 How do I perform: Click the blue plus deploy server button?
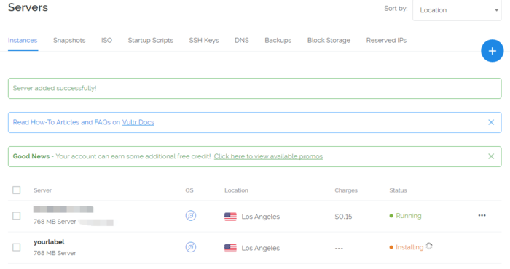pyautogui.click(x=492, y=51)
